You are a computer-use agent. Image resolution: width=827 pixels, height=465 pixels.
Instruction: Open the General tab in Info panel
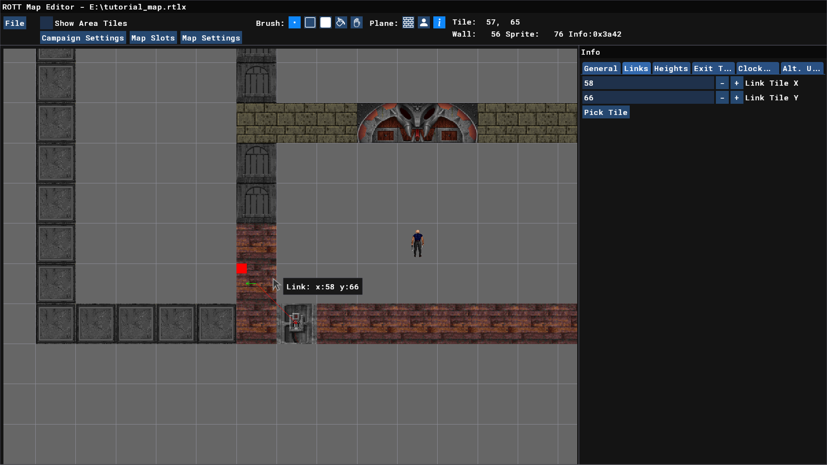[x=600, y=68]
